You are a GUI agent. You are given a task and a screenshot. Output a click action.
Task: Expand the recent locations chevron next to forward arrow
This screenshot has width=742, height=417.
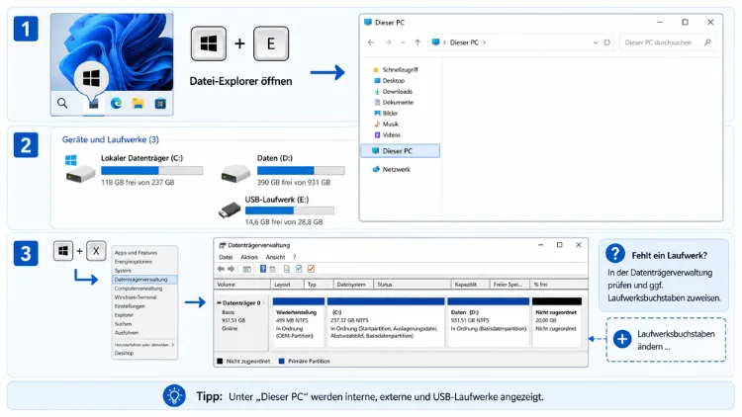(403, 42)
